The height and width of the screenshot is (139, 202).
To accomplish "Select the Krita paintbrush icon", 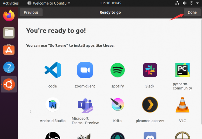I will 117,104.
